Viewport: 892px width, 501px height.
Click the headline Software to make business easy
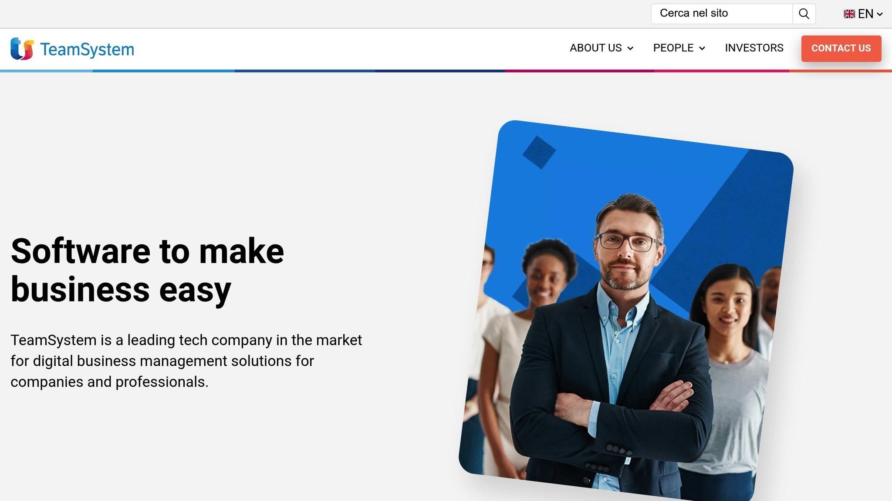point(147,270)
